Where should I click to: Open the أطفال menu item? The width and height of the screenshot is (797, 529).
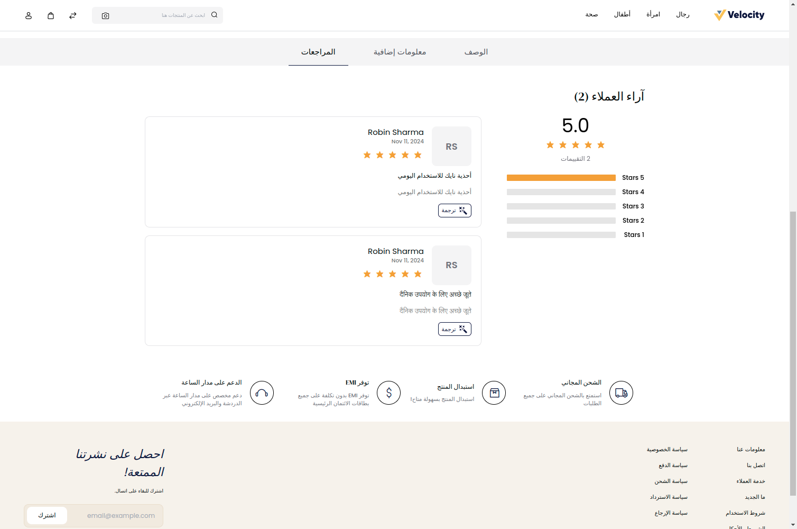[622, 14]
